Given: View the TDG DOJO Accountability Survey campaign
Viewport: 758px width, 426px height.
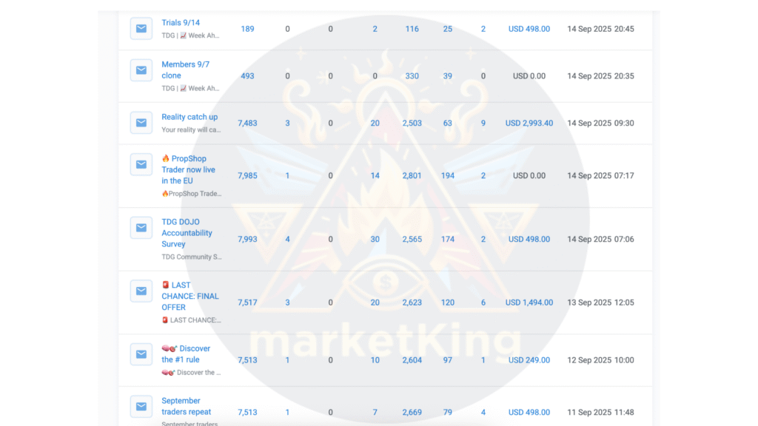Looking at the screenshot, I should click(187, 232).
